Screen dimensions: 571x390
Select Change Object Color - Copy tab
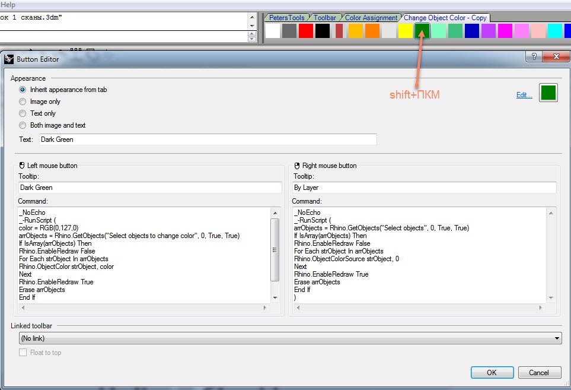click(445, 17)
